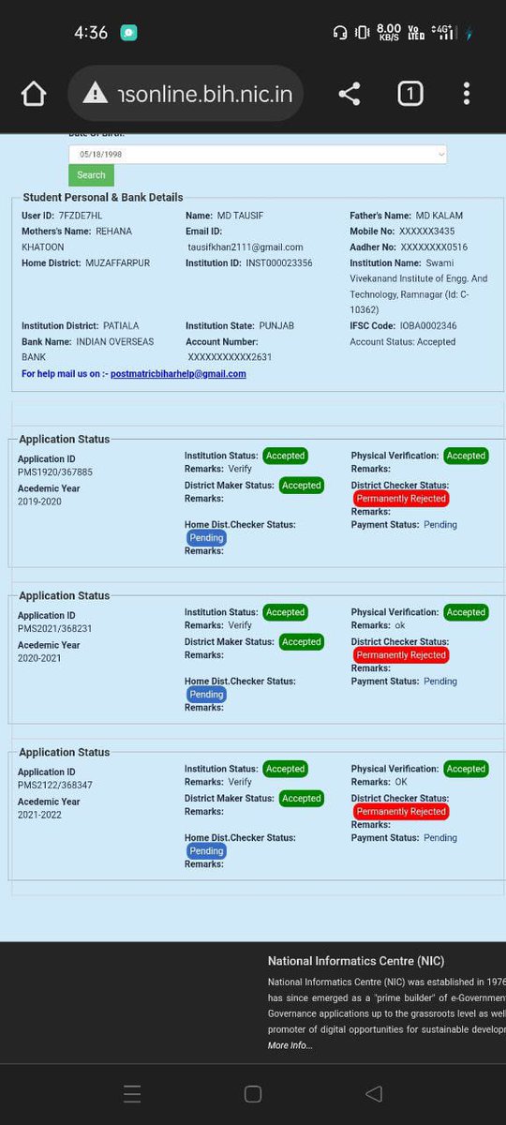The image size is (506, 1125).
Task: Tap the share icon in browser toolbar
Action: [x=350, y=94]
